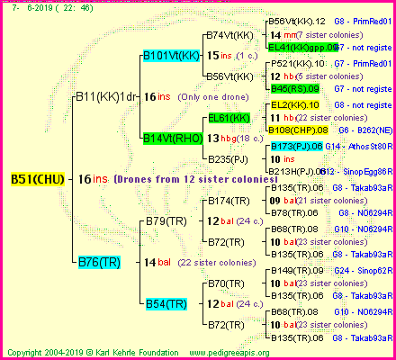Click '10 ins' below B173(PJ).06
Image resolution: width=396 pixels, height=360 pixels.
click(283, 159)
